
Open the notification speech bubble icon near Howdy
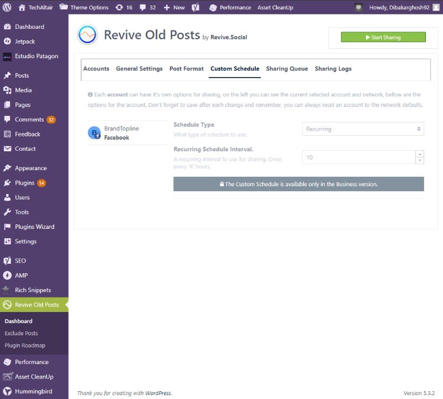click(358, 7)
